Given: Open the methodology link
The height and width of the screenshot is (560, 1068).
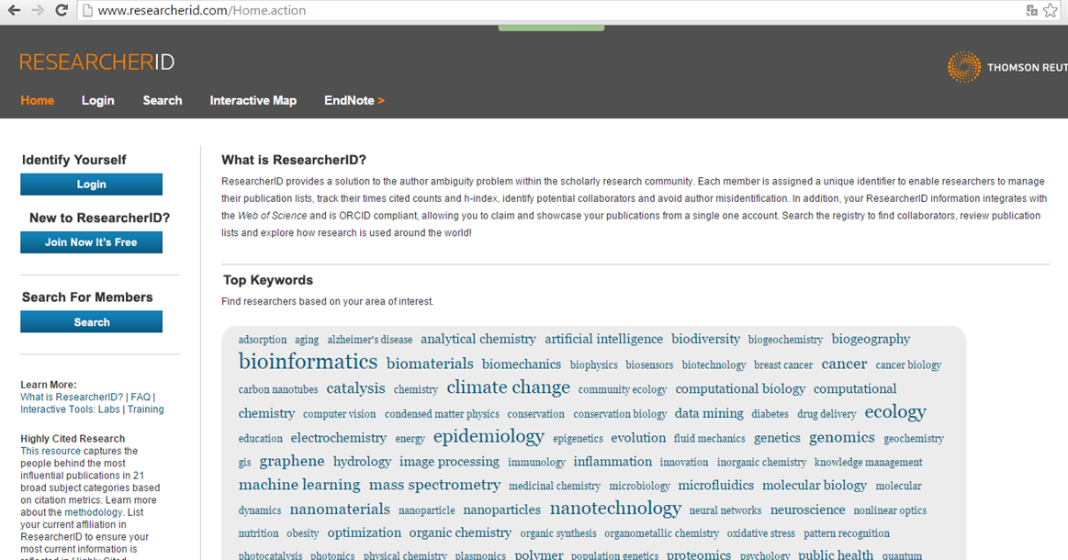Looking at the screenshot, I should pyautogui.click(x=94, y=512).
